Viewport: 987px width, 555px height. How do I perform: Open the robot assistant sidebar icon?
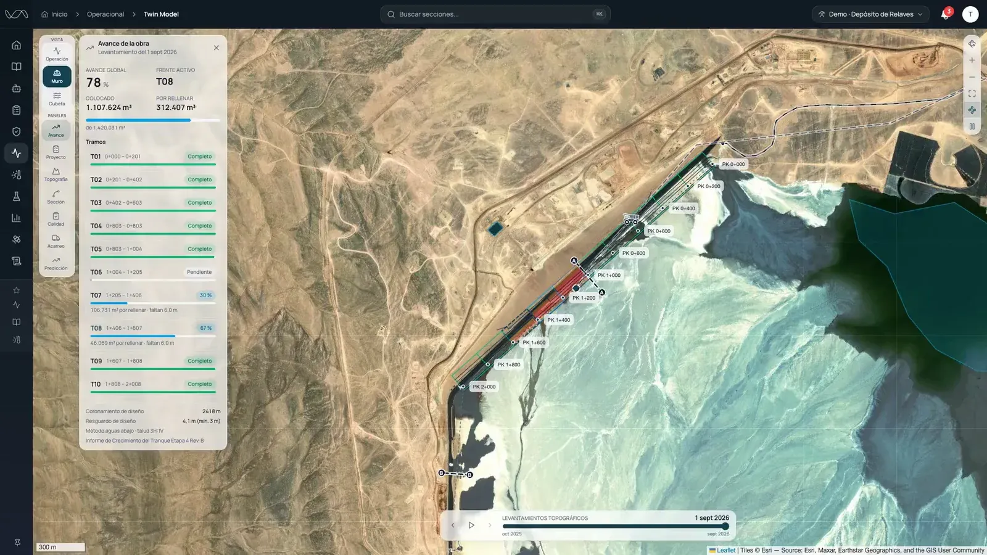(17, 88)
